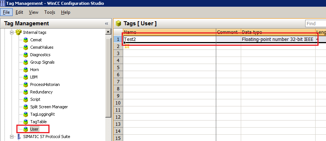The width and height of the screenshot is (326, 141).
Task: Click the Diagnostics tag group icon
Action: pyautogui.click(x=26, y=55)
